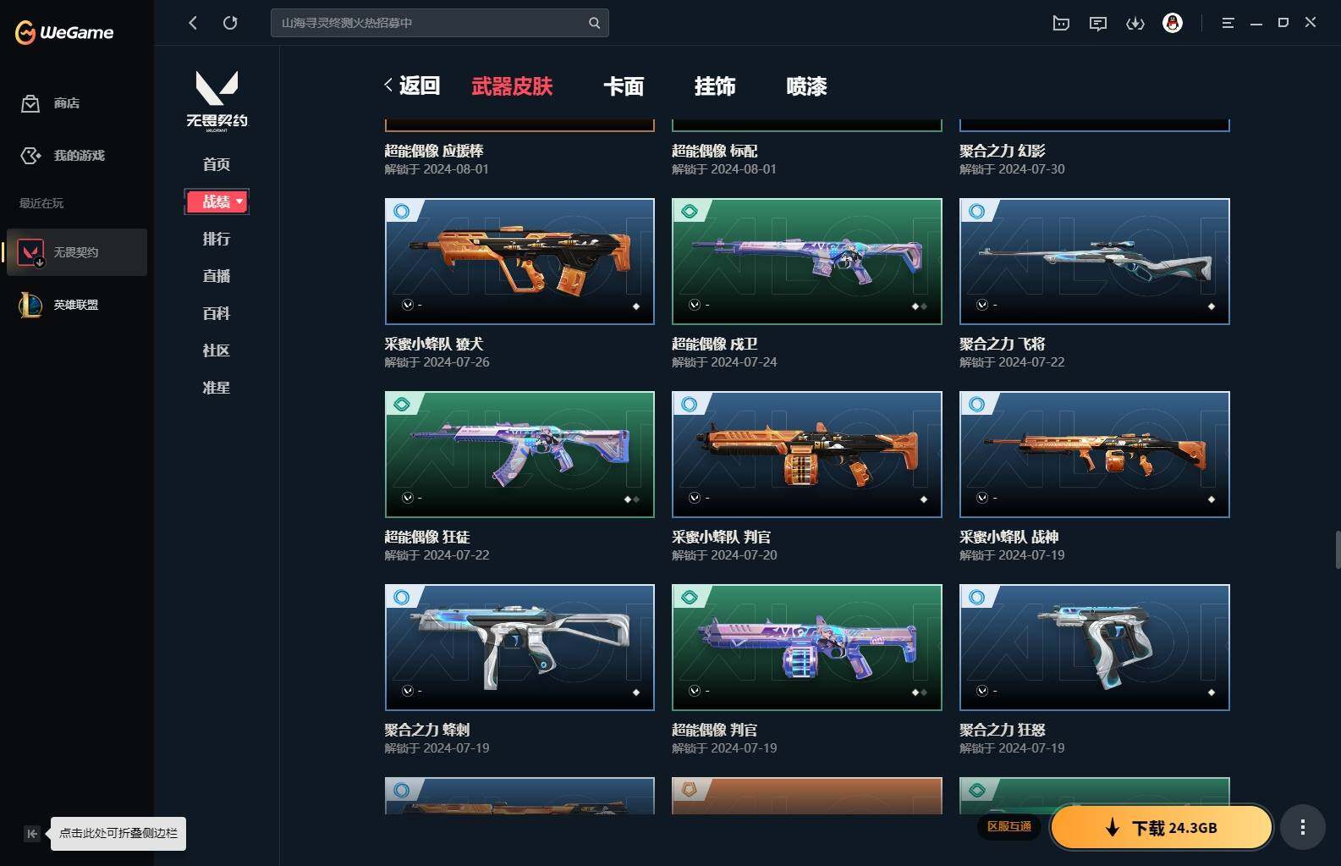The height and width of the screenshot is (866, 1341).
Task: Open the 排行 rankings menu item
Action: [217, 239]
